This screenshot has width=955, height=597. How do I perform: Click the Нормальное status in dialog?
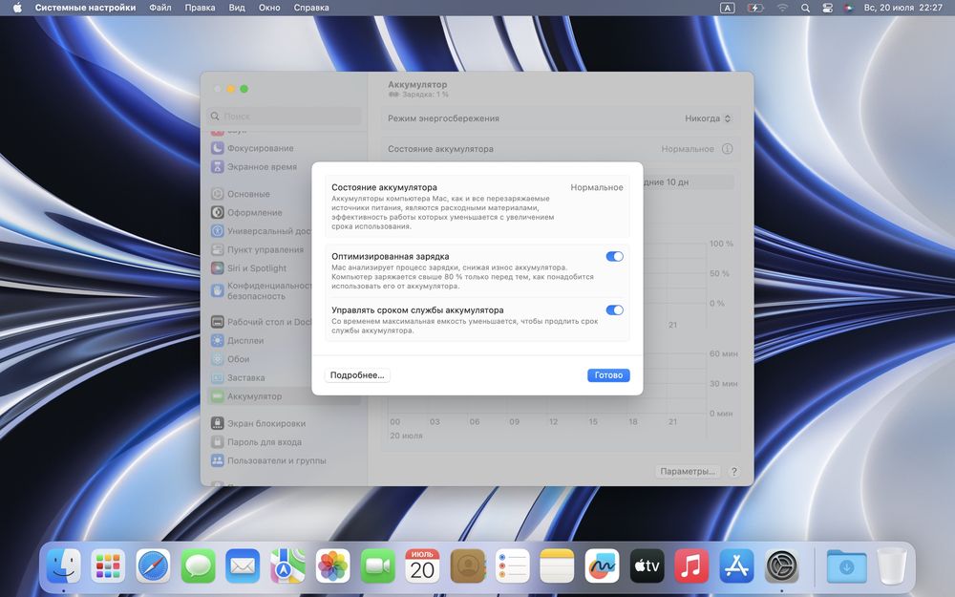click(x=596, y=187)
